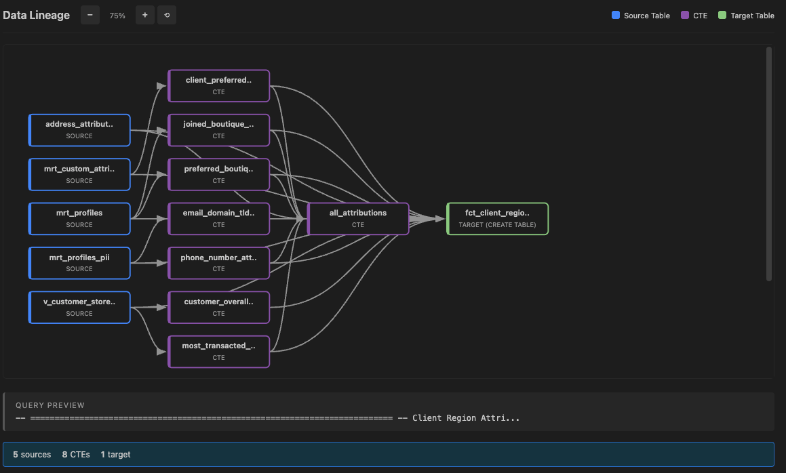Screen dimensions: 786x473
Task: Click the green Target Table legend swatch
Action: [722, 15]
